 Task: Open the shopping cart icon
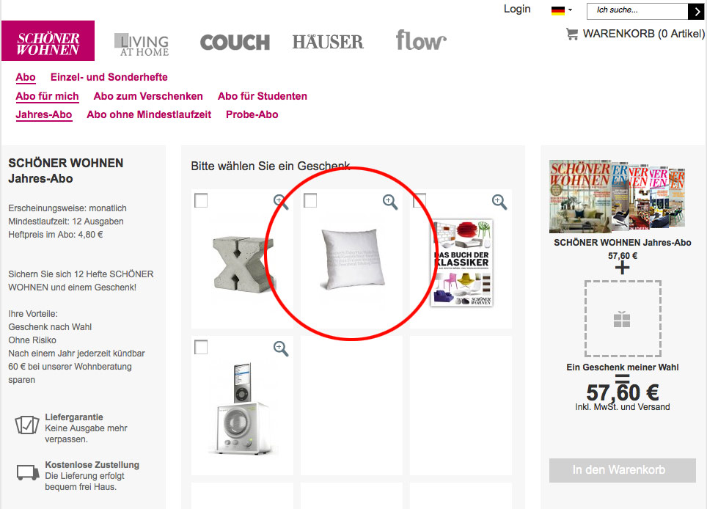click(572, 34)
